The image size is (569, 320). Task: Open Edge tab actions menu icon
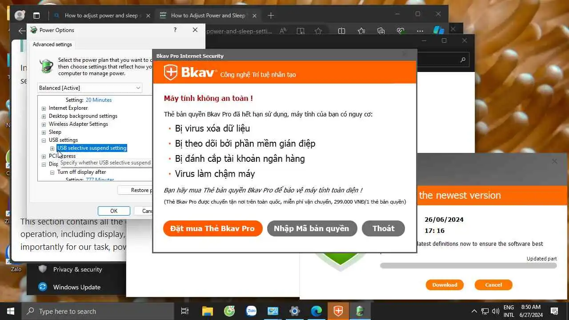coord(36,15)
